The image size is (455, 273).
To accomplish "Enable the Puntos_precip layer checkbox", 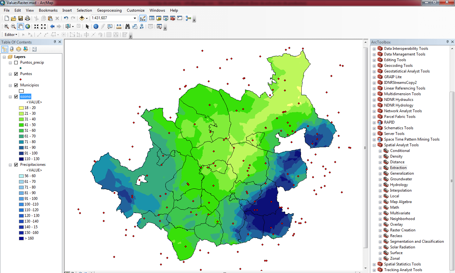I will pyautogui.click(x=16, y=62).
